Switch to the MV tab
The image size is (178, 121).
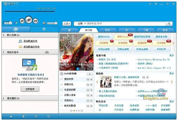127,30
